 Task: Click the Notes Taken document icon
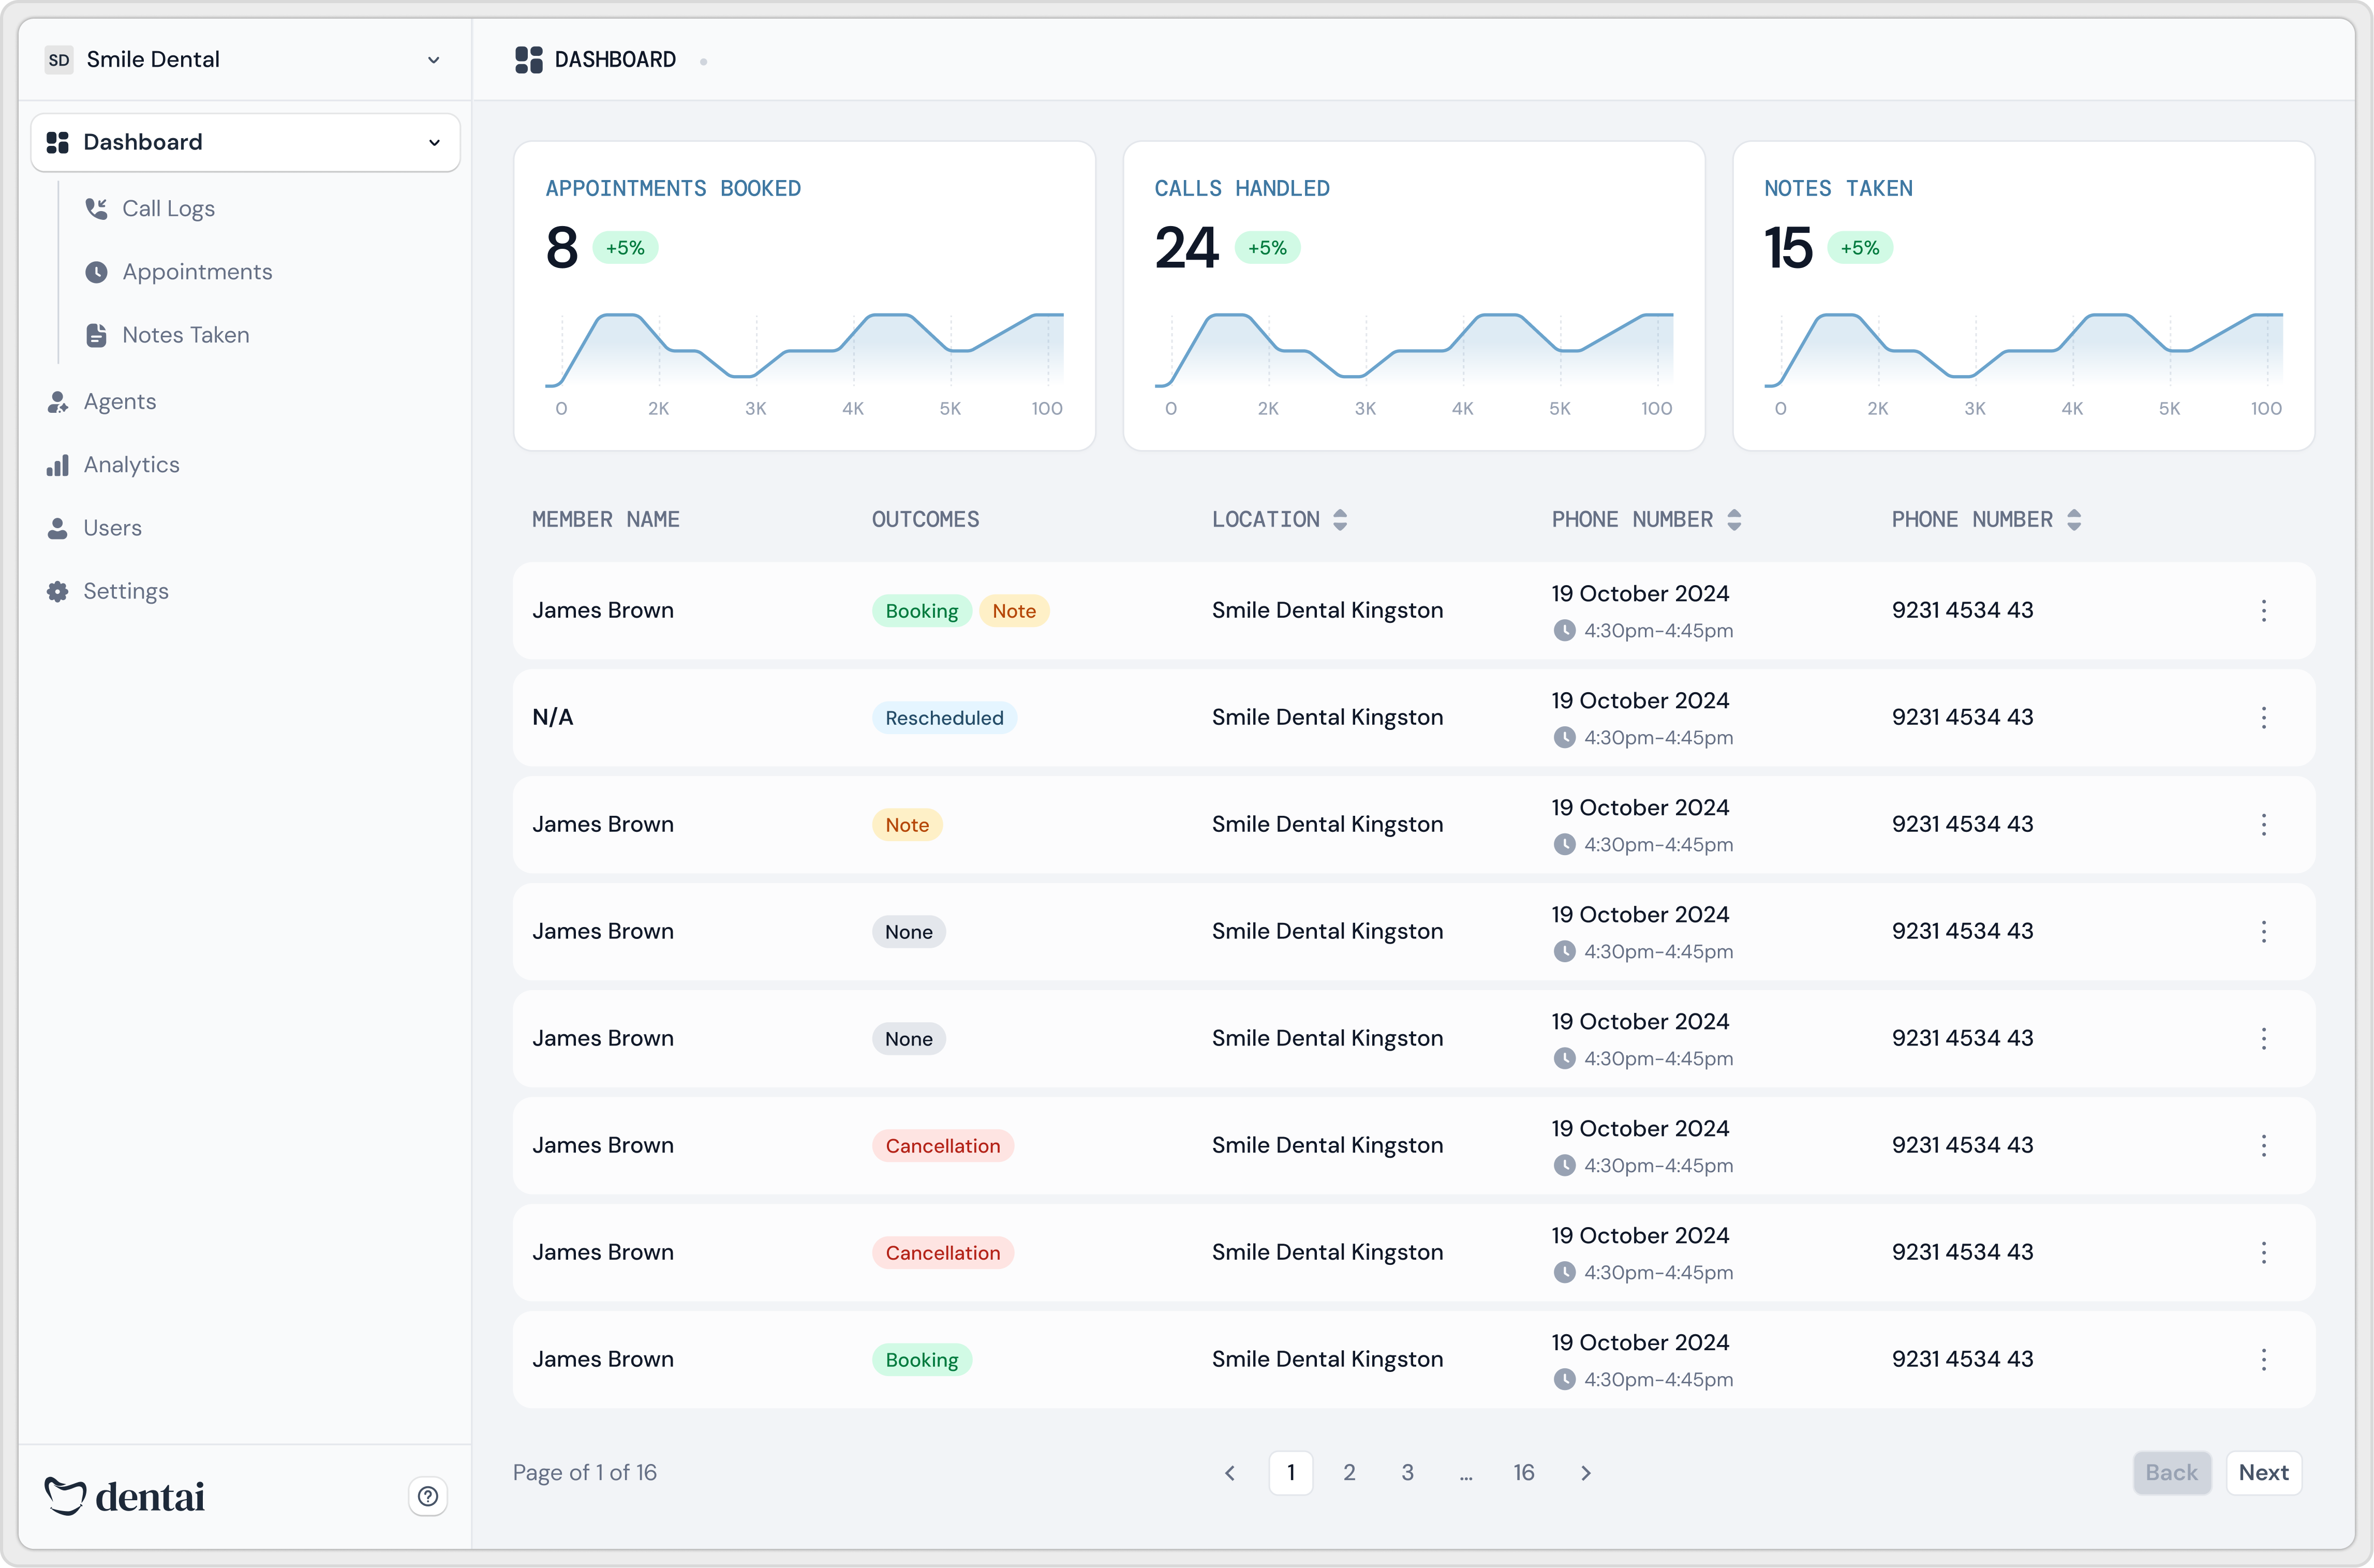click(96, 335)
